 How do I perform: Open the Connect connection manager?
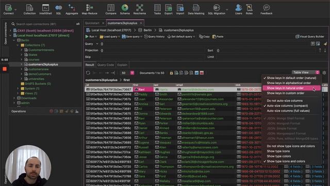8,9
